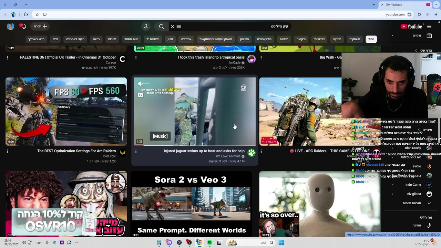Select the 'הכול' filter chip
The height and width of the screenshot is (248, 441).
click(371, 39)
